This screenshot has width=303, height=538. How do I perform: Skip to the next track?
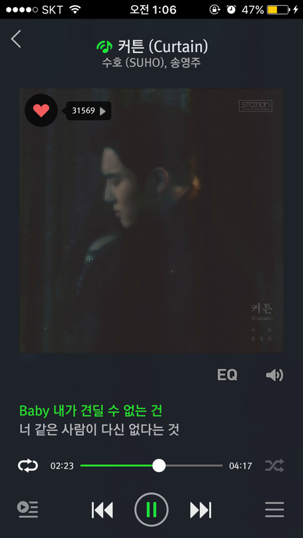coord(201,510)
